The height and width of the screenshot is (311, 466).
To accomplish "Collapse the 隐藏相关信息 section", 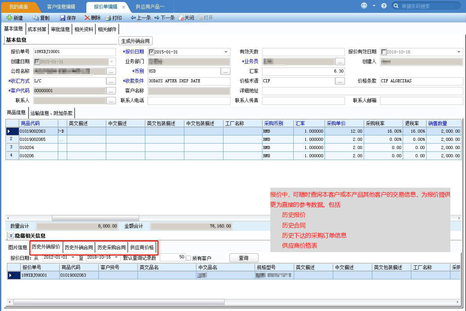I will [11, 236].
